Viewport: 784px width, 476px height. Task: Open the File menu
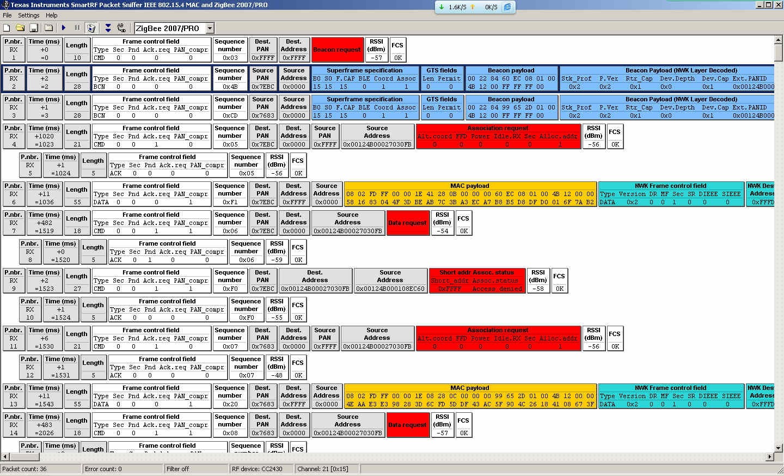click(x=7, y=15)
